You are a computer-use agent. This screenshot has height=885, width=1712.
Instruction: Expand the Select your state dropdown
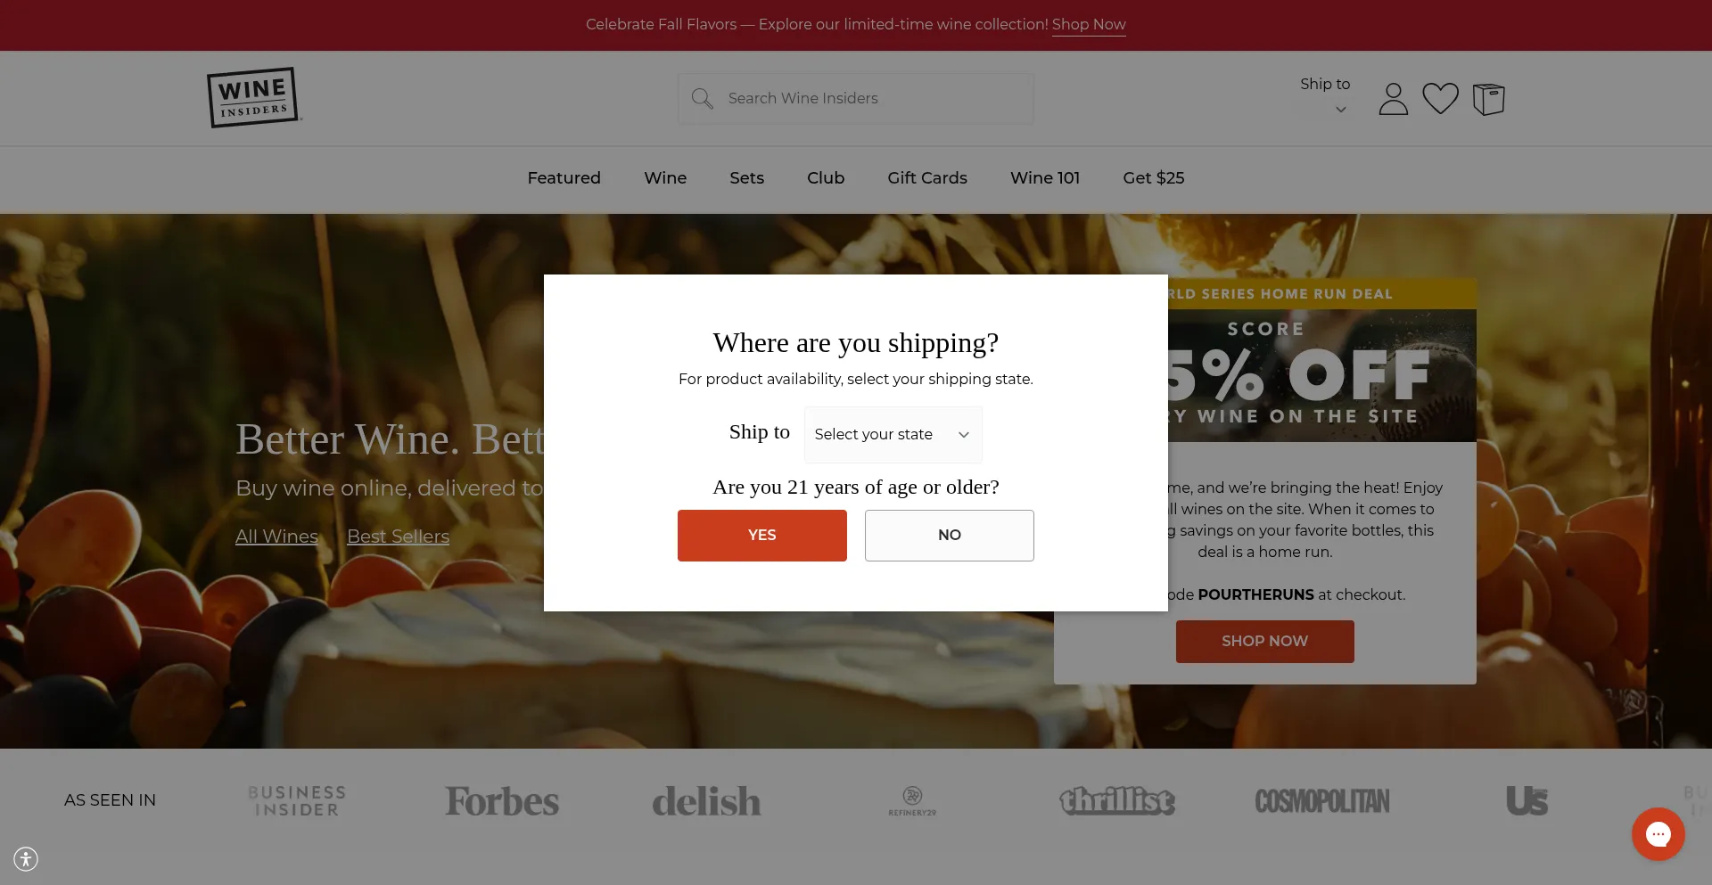tap(893, 434)
